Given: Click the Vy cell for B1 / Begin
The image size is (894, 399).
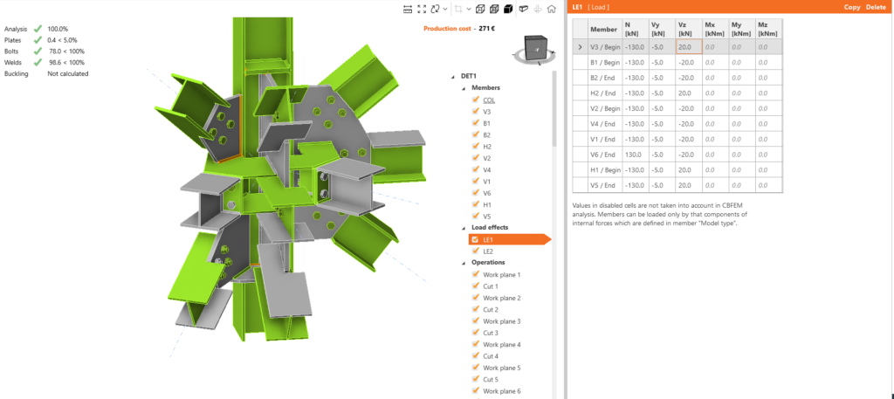Looking at the screenshot, I should (x=662, y=63).
